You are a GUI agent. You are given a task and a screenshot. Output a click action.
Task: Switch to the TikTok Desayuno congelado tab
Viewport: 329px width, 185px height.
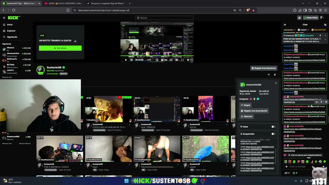point(105,3)
